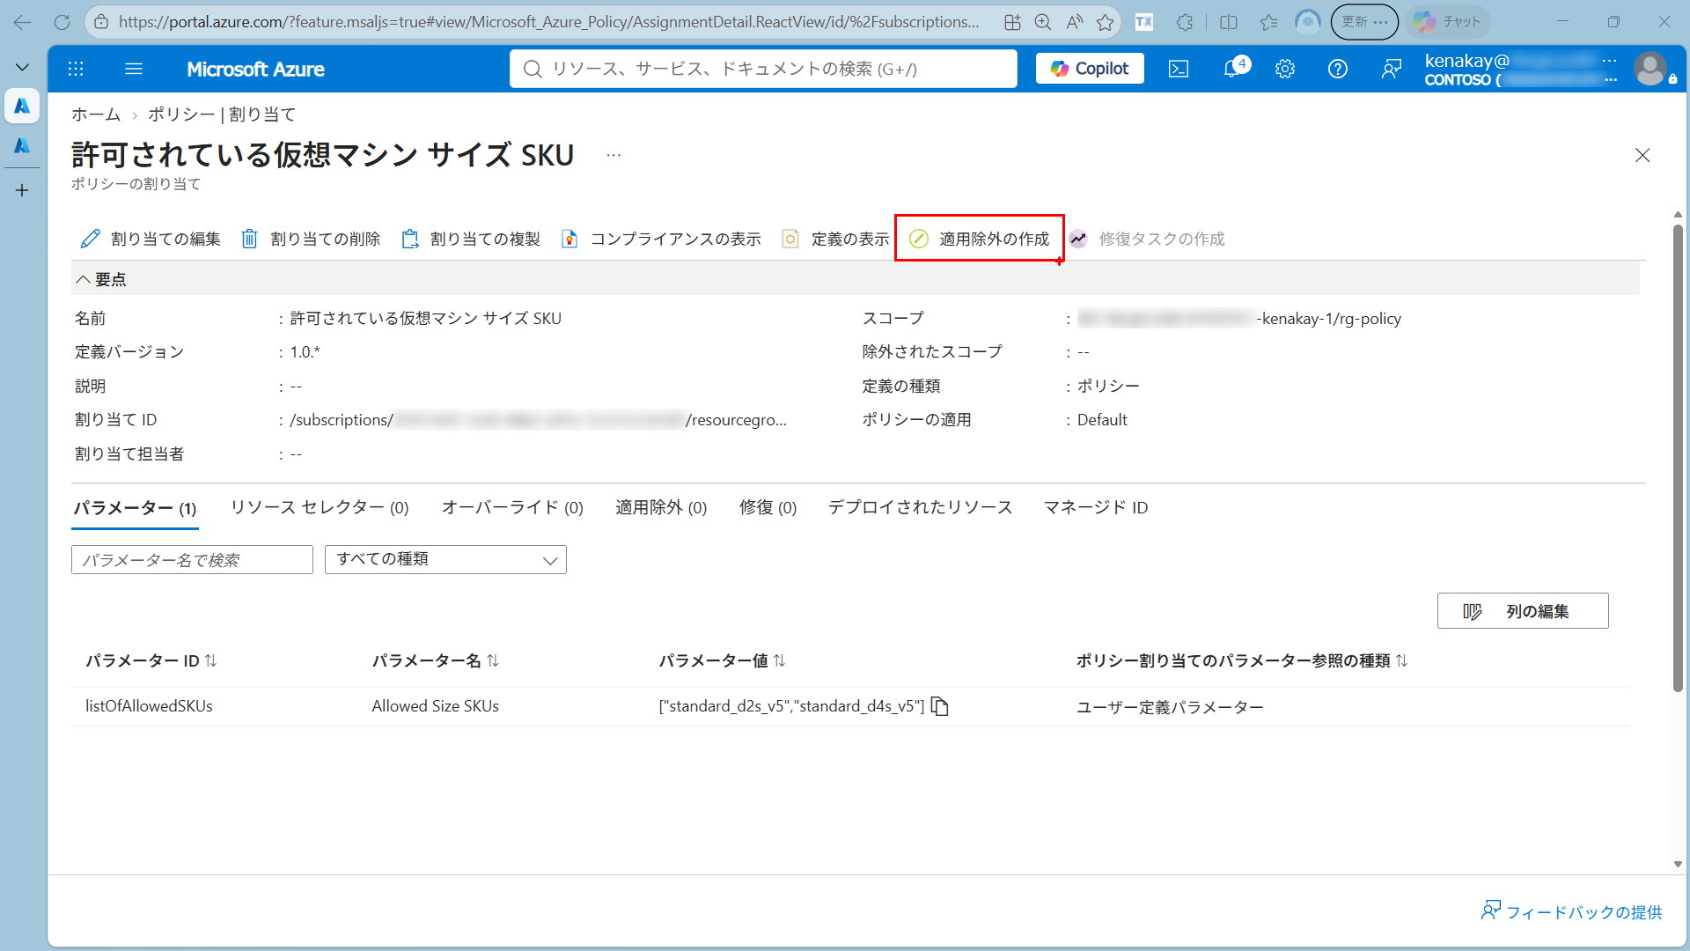Click the ユーザー定義パラメーター cell
1690x951 pixels.
point(1170,706)
